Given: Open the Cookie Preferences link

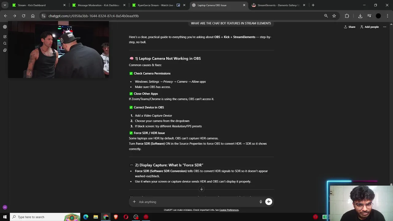Looking at the screenshot, I should click(229, 210).
